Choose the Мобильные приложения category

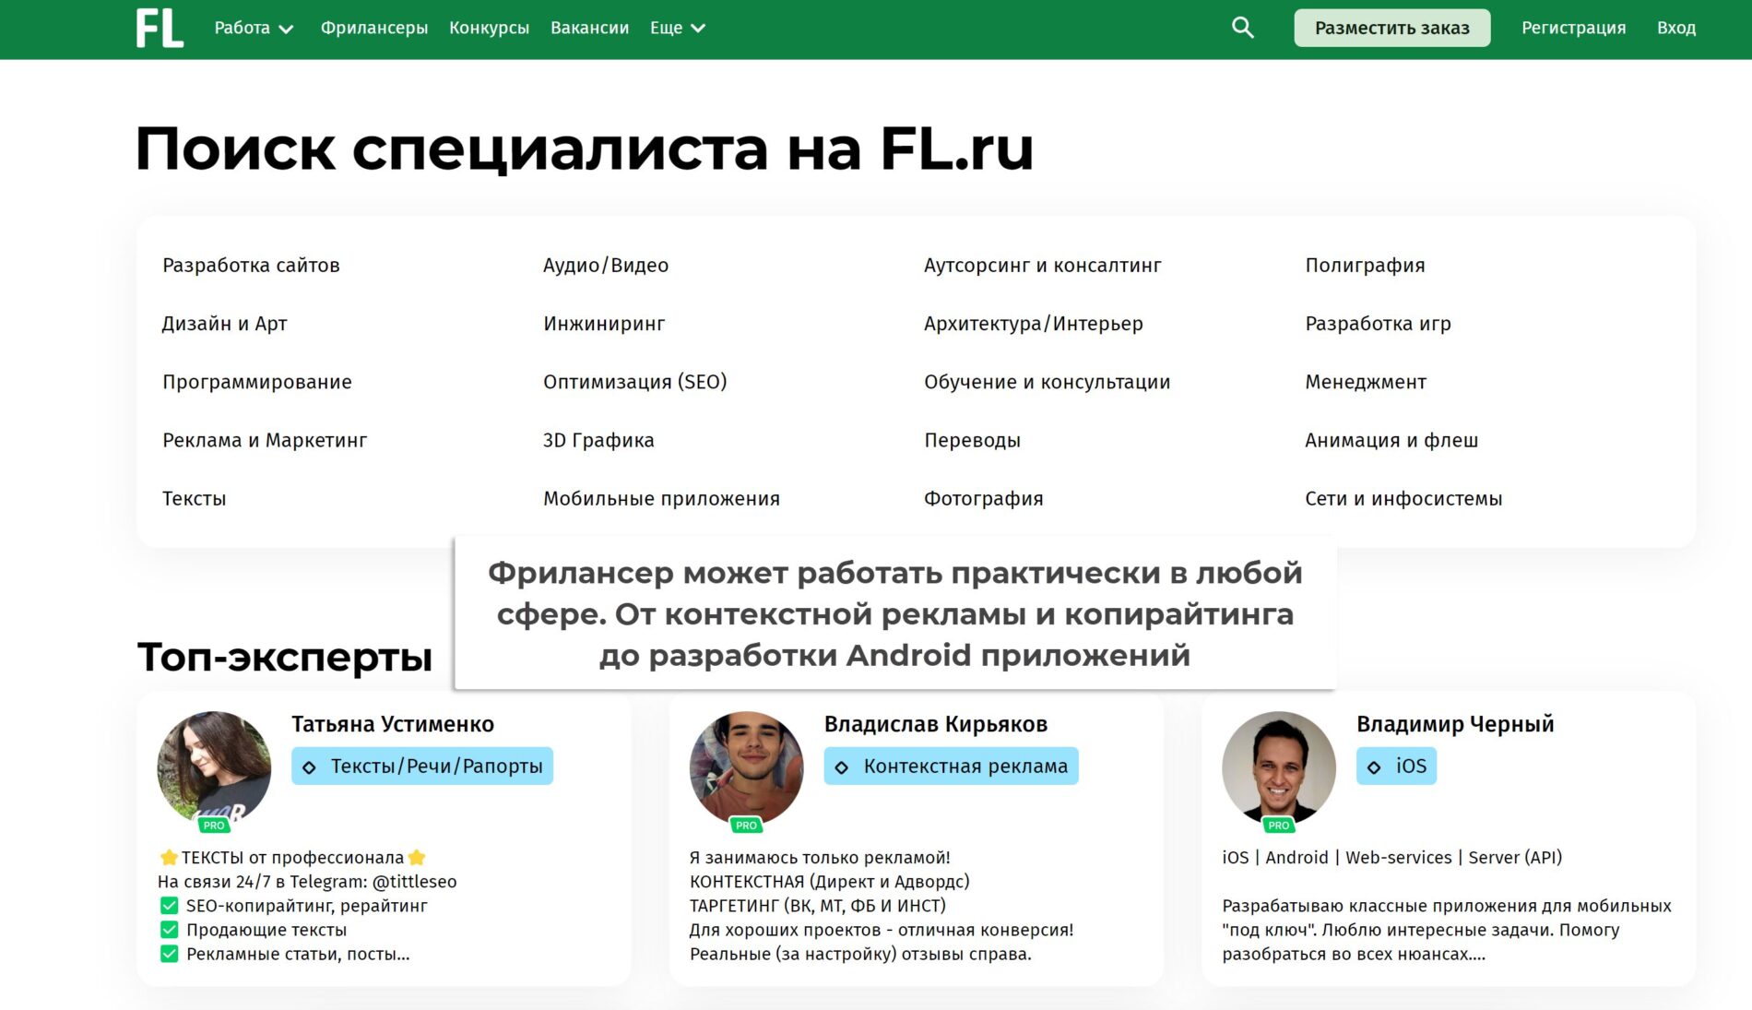coord(661,499)
